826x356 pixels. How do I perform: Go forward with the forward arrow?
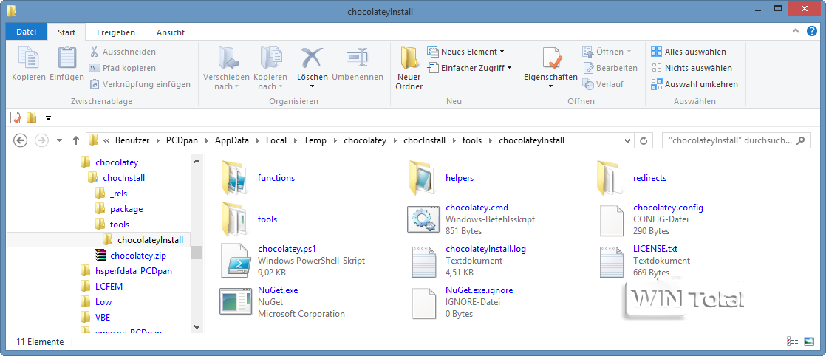pos(41,140)
